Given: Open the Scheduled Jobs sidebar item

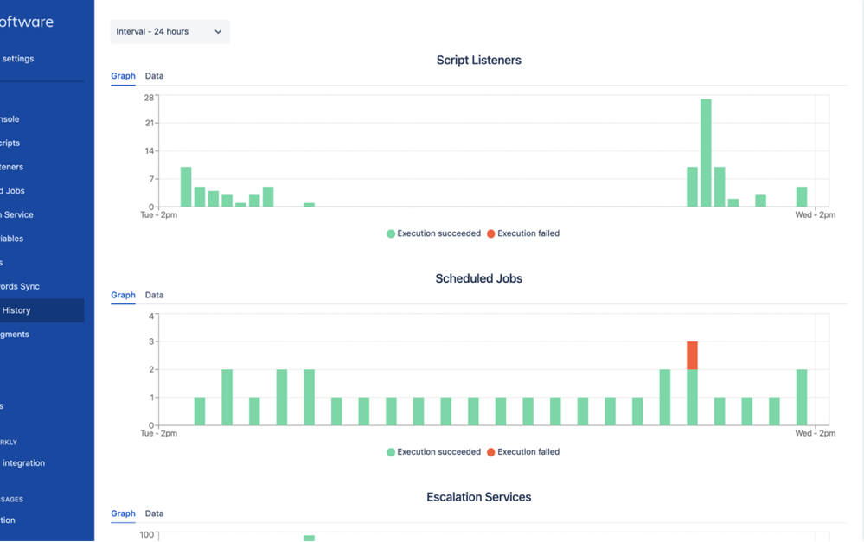Looking at the screenshot, I should pos(12,190).
